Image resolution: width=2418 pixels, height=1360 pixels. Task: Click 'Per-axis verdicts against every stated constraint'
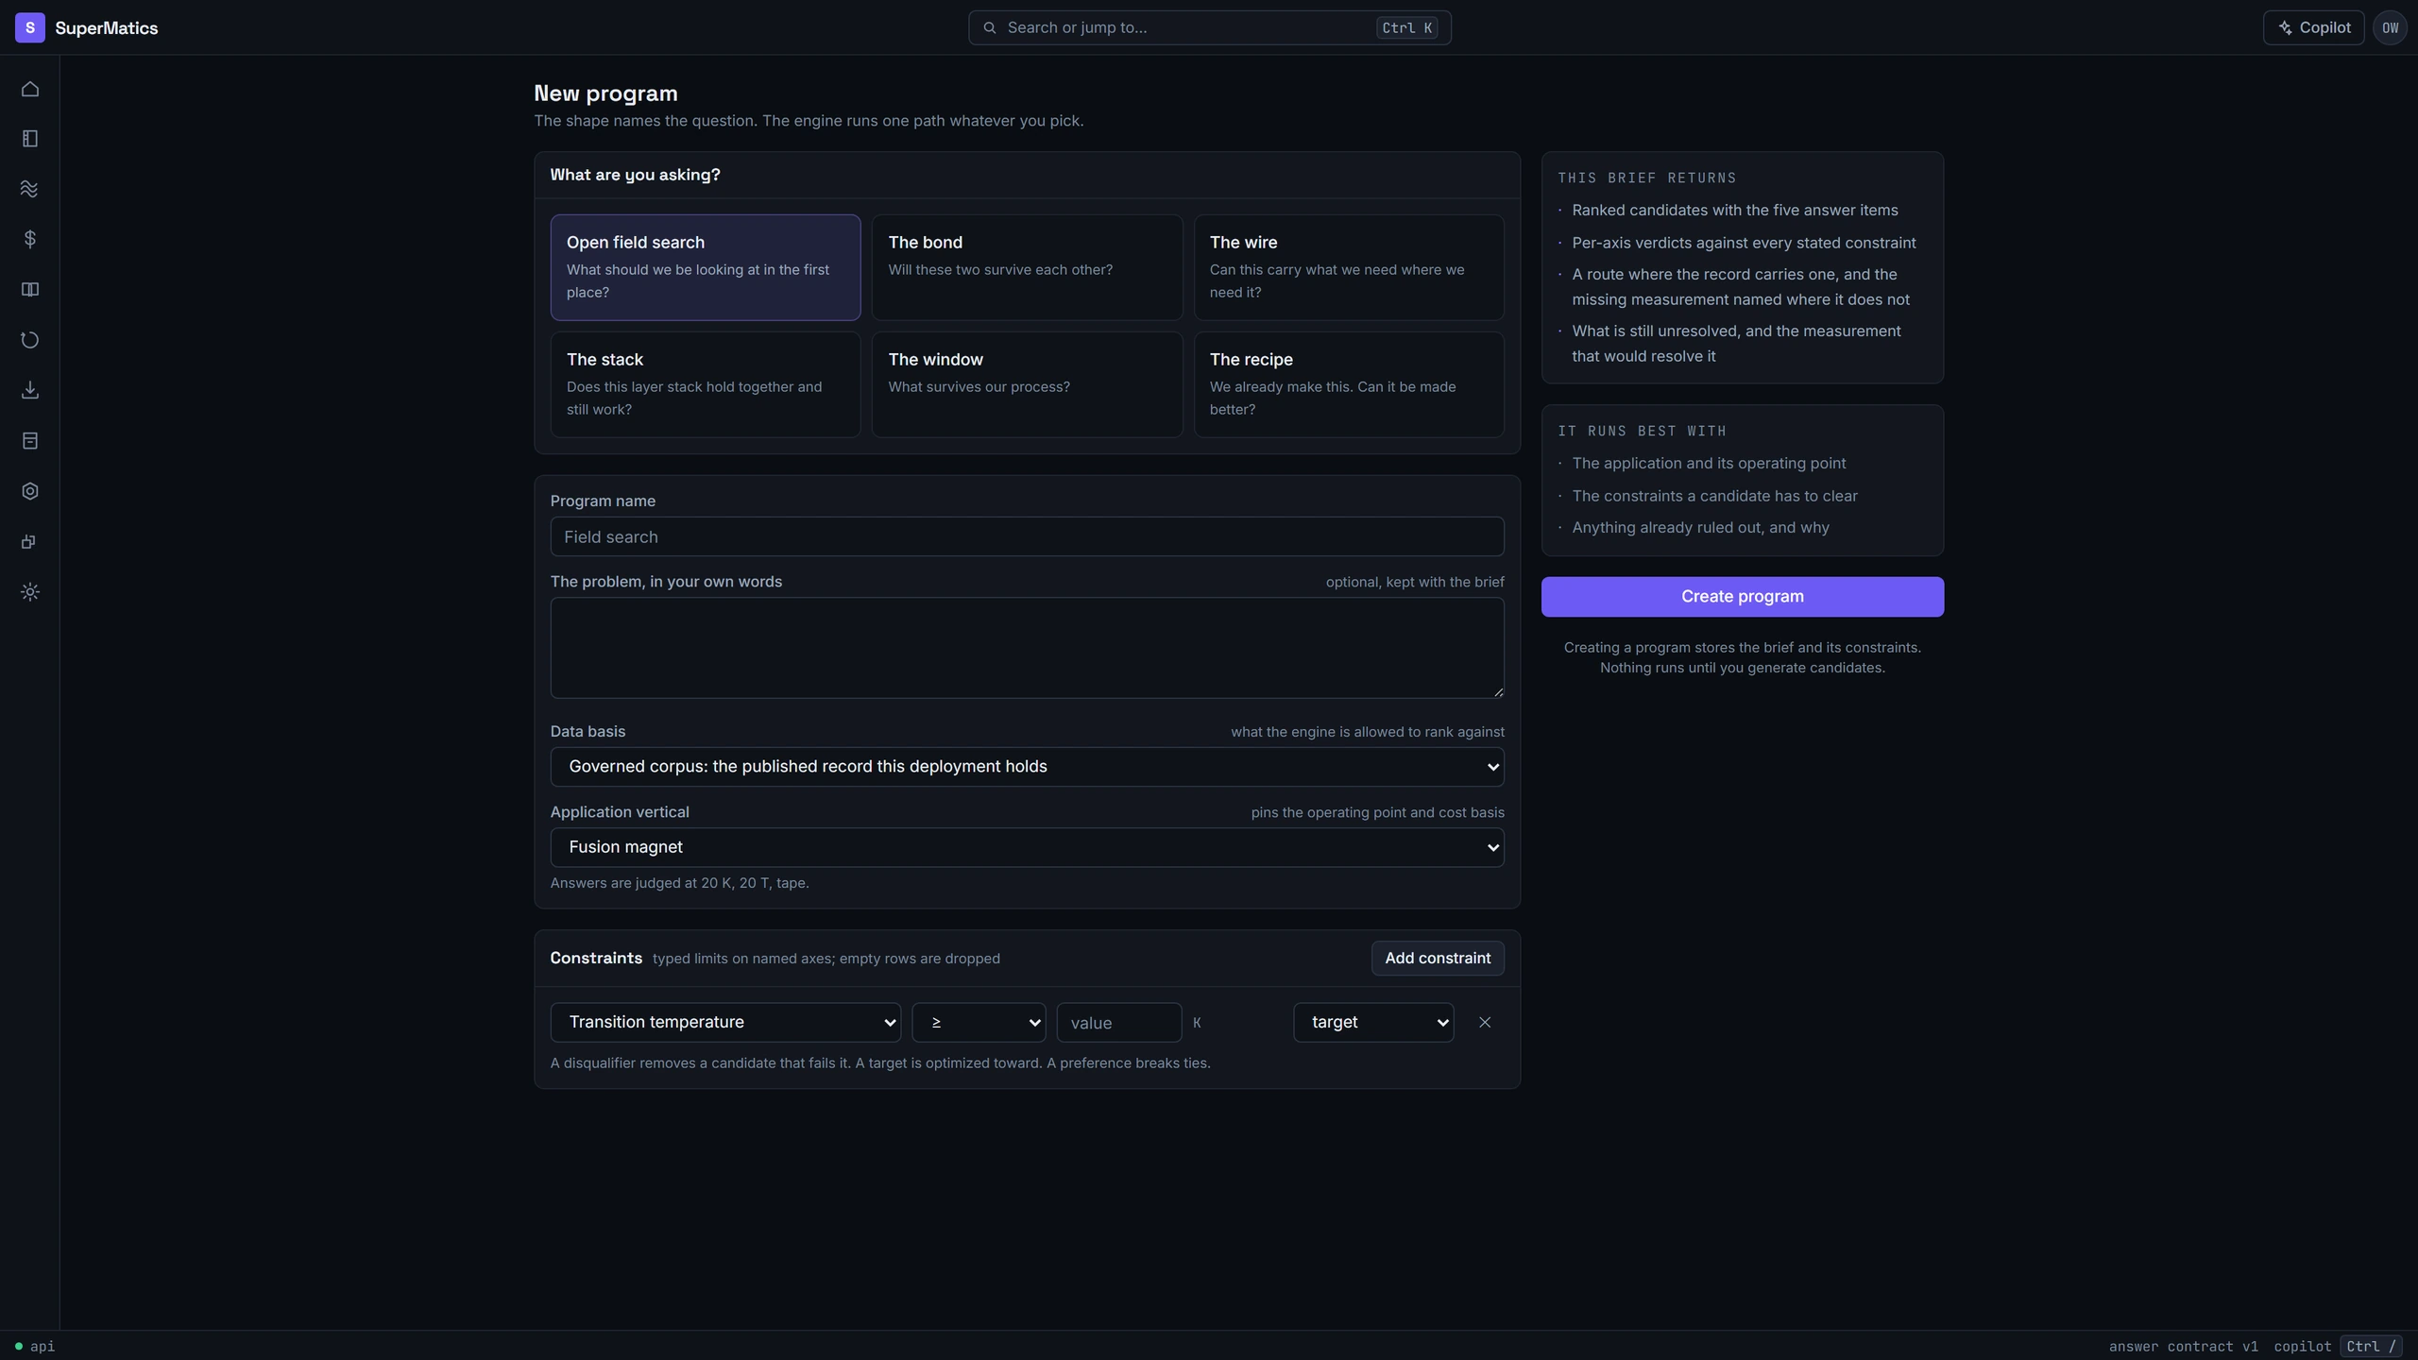point(1744,243)
